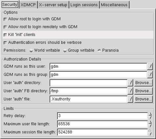The width and height of the screenshot is (156, 139).
Task: Expand the GDM runs as this group dropdown
Action: click(x=150, y=75)
